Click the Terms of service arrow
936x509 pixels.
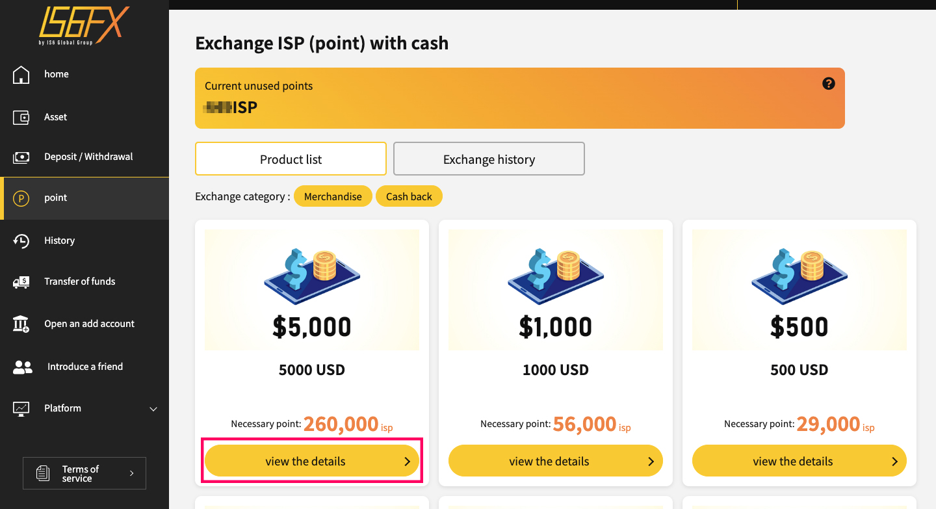click(132, 473)
